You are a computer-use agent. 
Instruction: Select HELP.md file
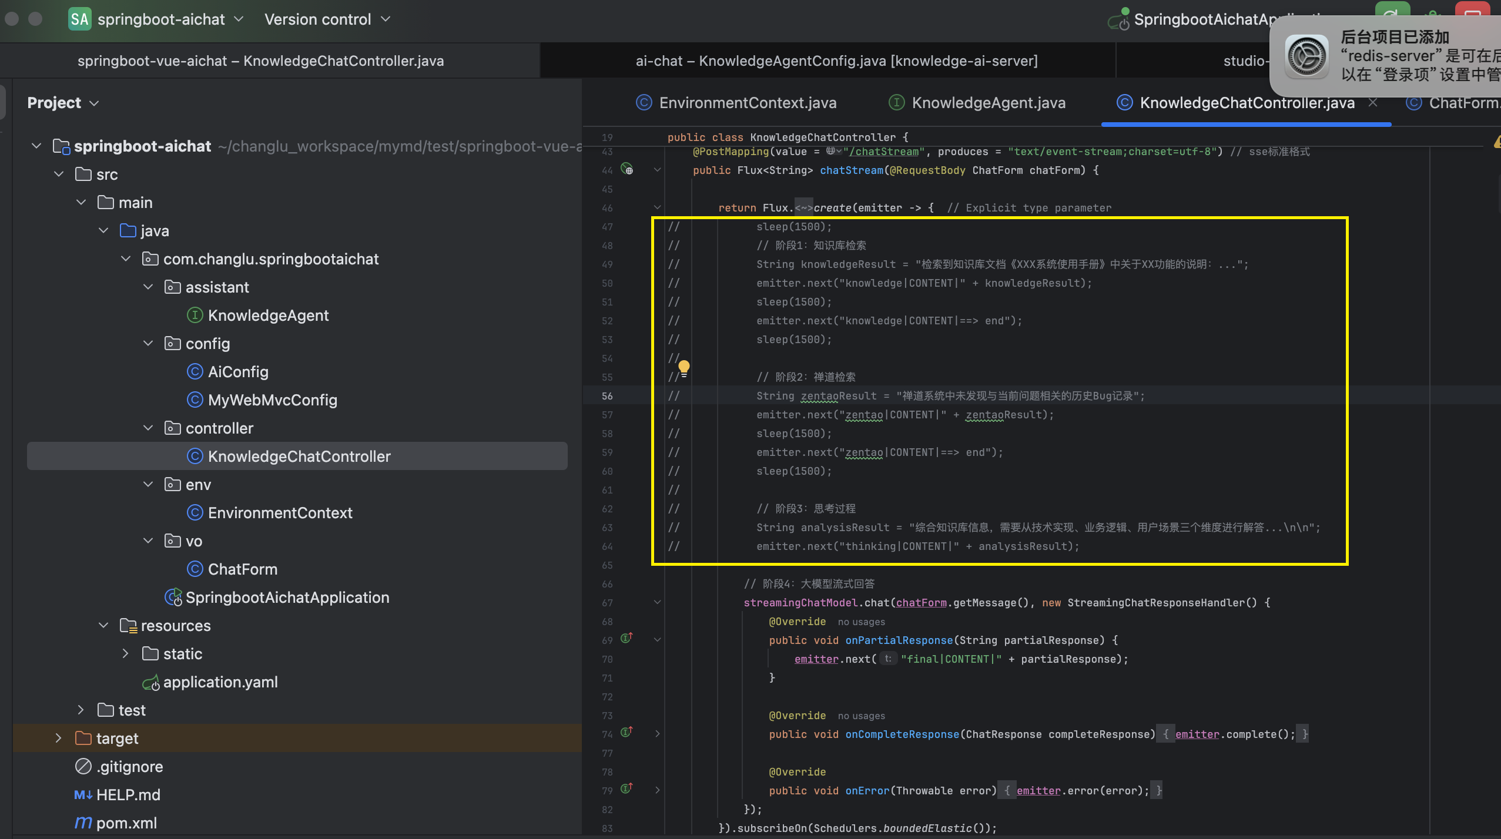pyautogui.click(x=128, y=795)
